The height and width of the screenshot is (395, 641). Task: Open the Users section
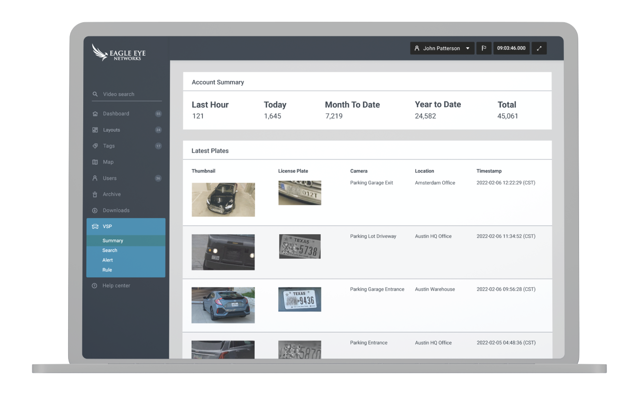pyautogui.click(x=109, y=178)
